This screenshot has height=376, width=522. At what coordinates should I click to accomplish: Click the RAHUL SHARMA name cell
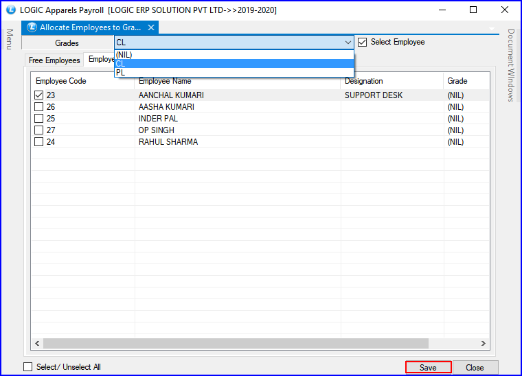(238, 141)
